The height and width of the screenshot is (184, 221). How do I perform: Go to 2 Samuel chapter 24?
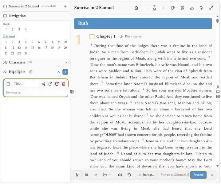pyautogui.click(x=26, y=53)
